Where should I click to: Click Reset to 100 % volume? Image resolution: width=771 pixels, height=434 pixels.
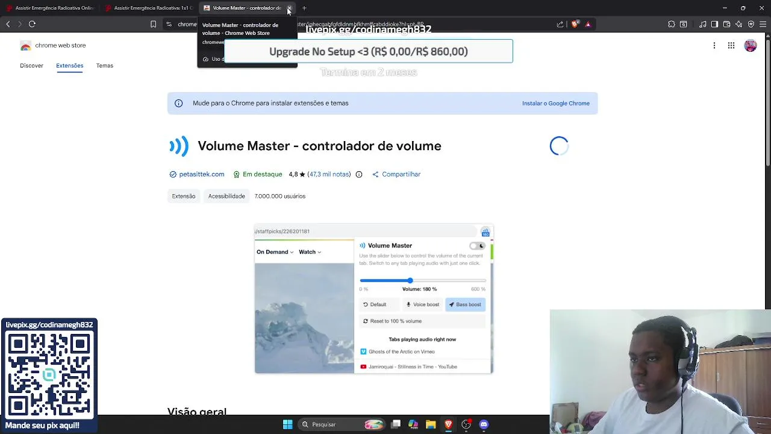click(422, 321)
